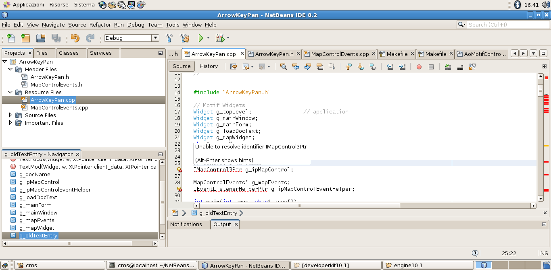Open the Run Project dropdown arrow
The height and width of the screenshot is (270, 551).
[209, 38]
